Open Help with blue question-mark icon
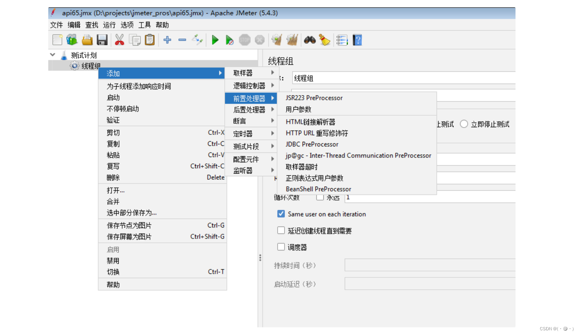 coord(357,40)
